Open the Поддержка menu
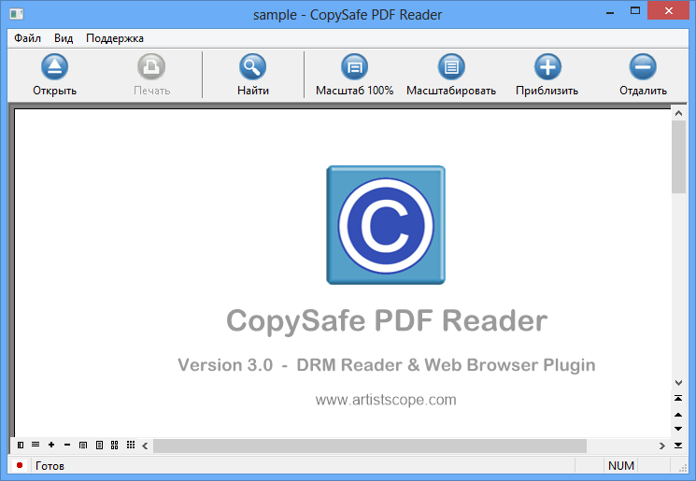696x481 pixels. click(x=115, y=38)
